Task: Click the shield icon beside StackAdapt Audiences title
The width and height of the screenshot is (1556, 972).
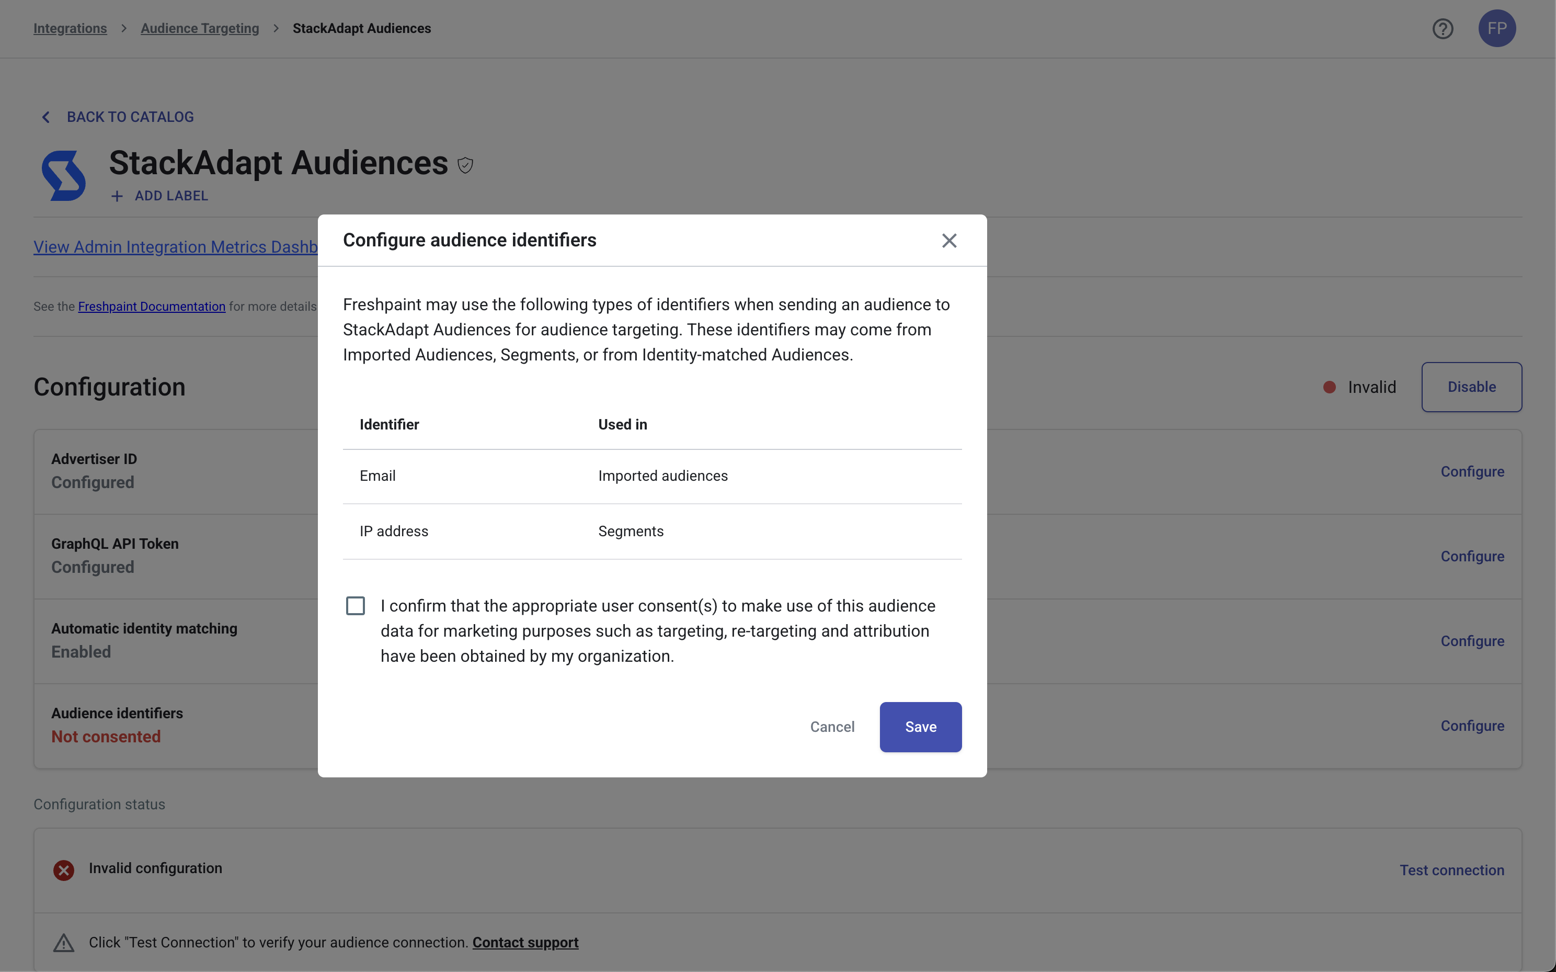Action: point(465,165)
